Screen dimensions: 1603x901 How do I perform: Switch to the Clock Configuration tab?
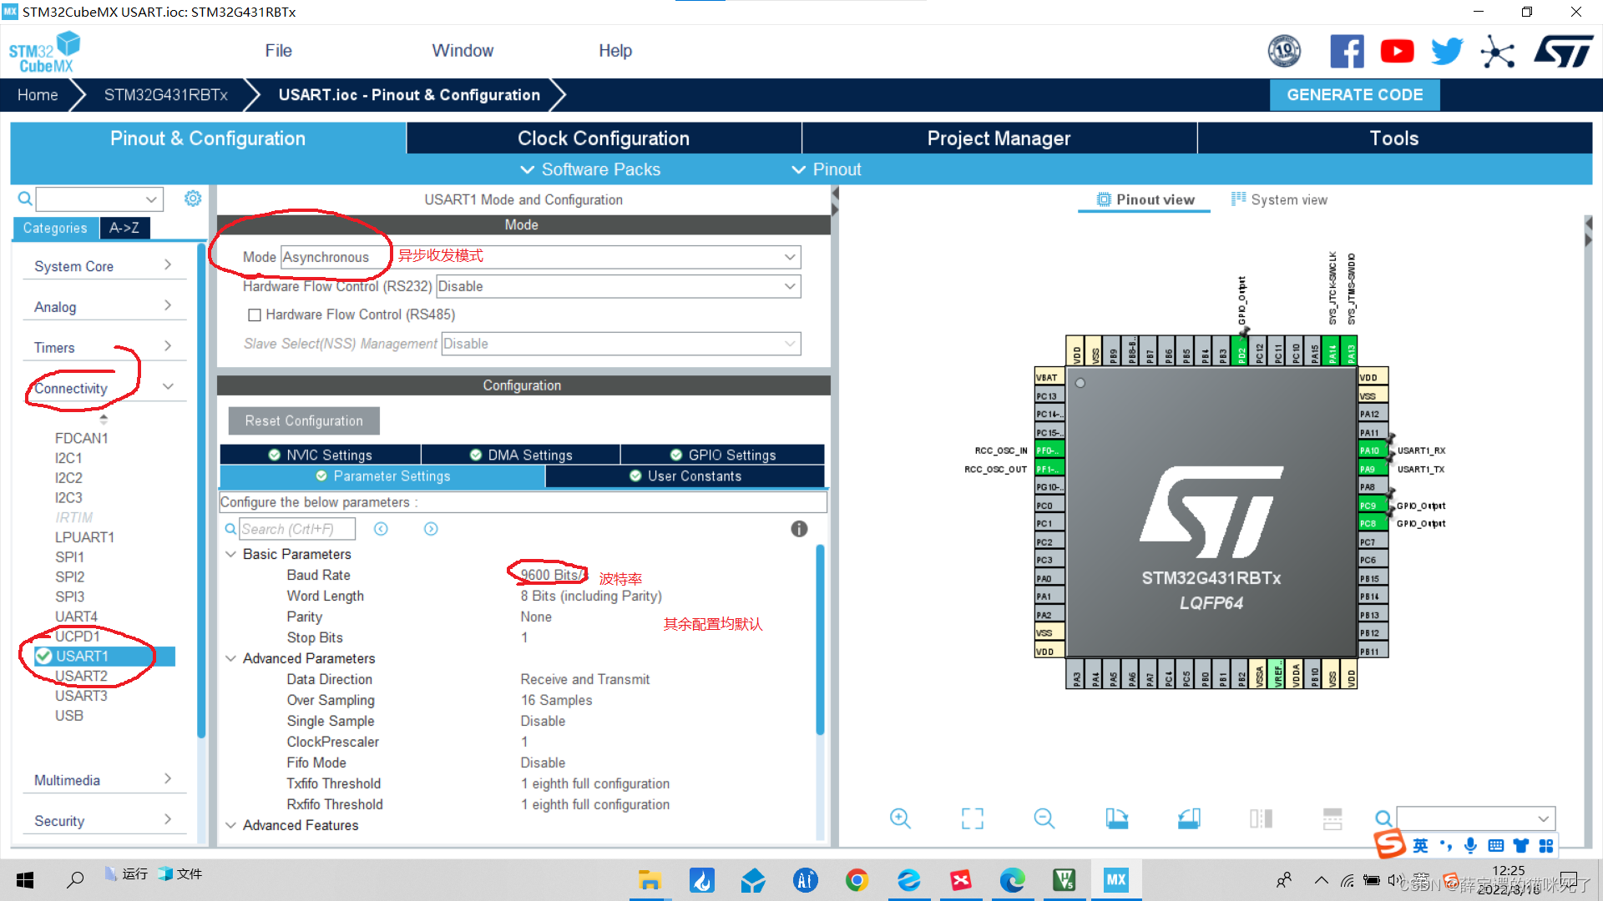(x=603, y=138)
